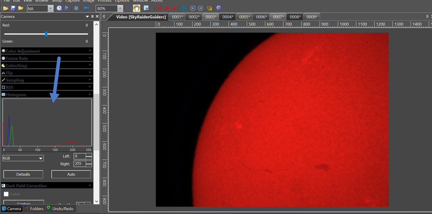Click the histogram image toolbar icon
Viewport: 432px width, 214px height.
146,8
